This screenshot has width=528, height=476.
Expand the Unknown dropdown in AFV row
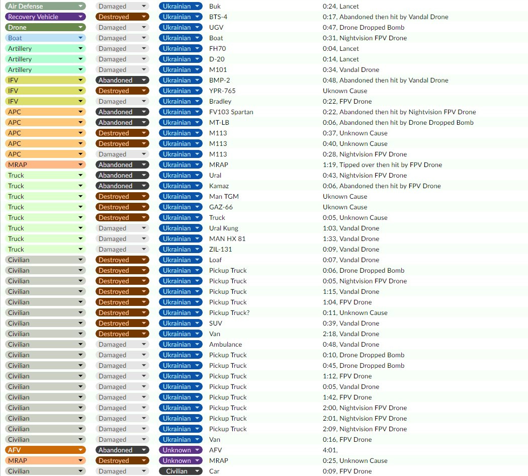pyautogui.click(x=181, y=450)
